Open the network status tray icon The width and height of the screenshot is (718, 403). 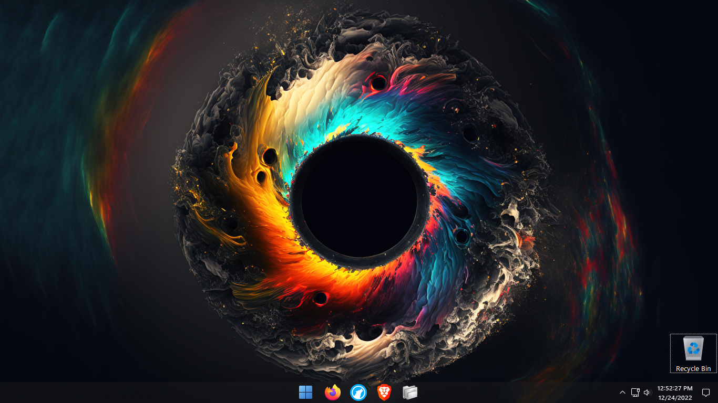(635, 393)
